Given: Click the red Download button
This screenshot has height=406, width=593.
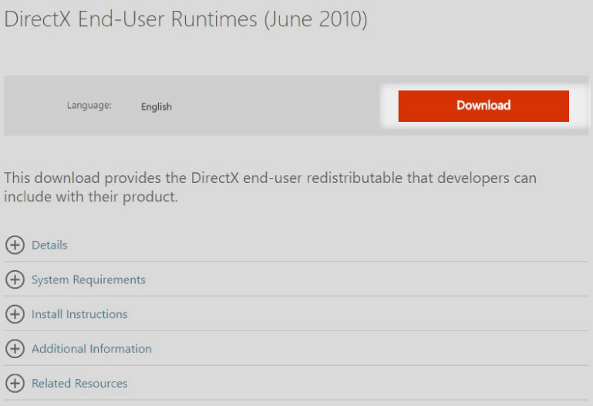Looking at the screenshot, I should [x=483, y=106].
